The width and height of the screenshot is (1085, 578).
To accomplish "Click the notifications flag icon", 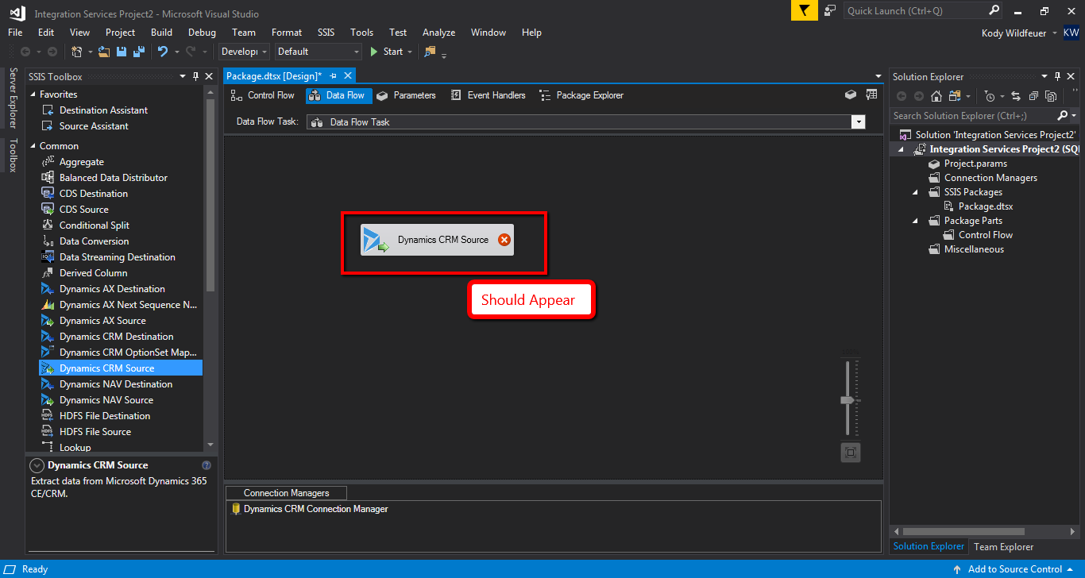I will click(x=804, y=10).
